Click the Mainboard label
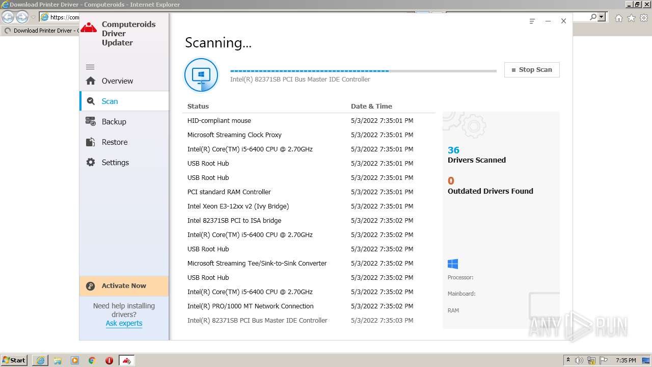 (x=461, y=294)
